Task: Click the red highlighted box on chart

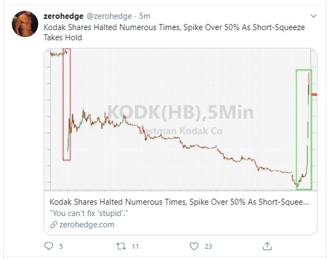Action: pos(67,104)
